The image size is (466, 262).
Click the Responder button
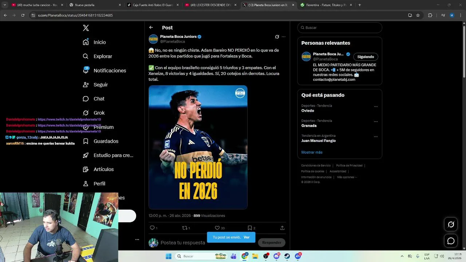(272, 243)
